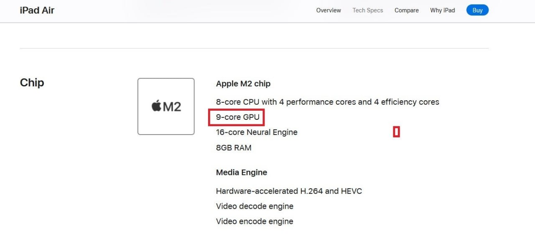This screenshot has height=238, width=535.
Task: Select the 16-core Neural Engine line
Action: (257, 132)
